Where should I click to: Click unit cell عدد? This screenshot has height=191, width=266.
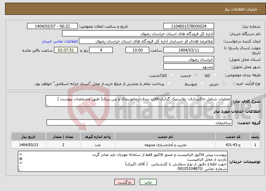click(98, 145)
